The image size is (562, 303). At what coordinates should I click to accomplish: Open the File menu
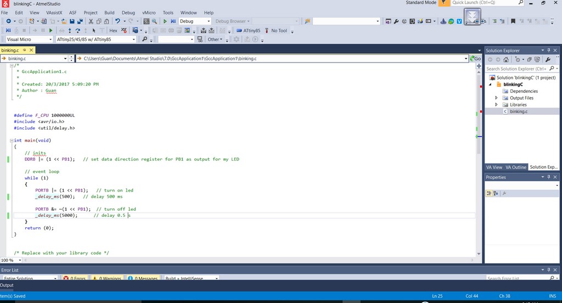(x=4, y=13)
